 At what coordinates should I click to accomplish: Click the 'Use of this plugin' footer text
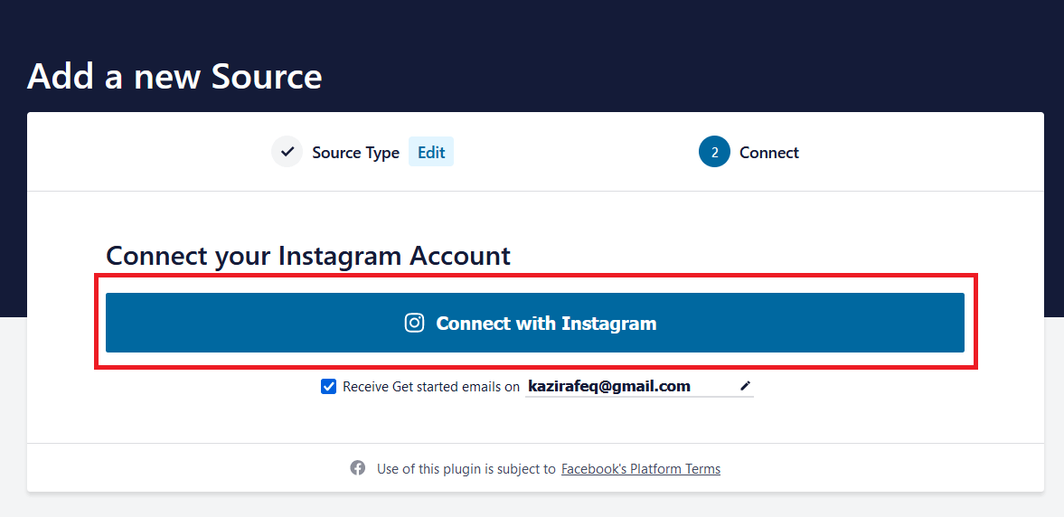(466, 469)
